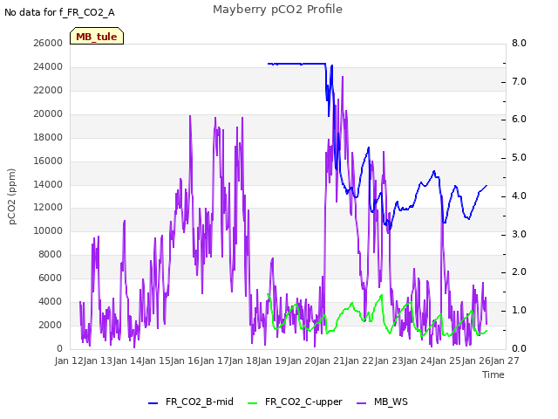
Task: Toggle the FR_CO2_B-mid legend entry
Action: tap(191, 402)
